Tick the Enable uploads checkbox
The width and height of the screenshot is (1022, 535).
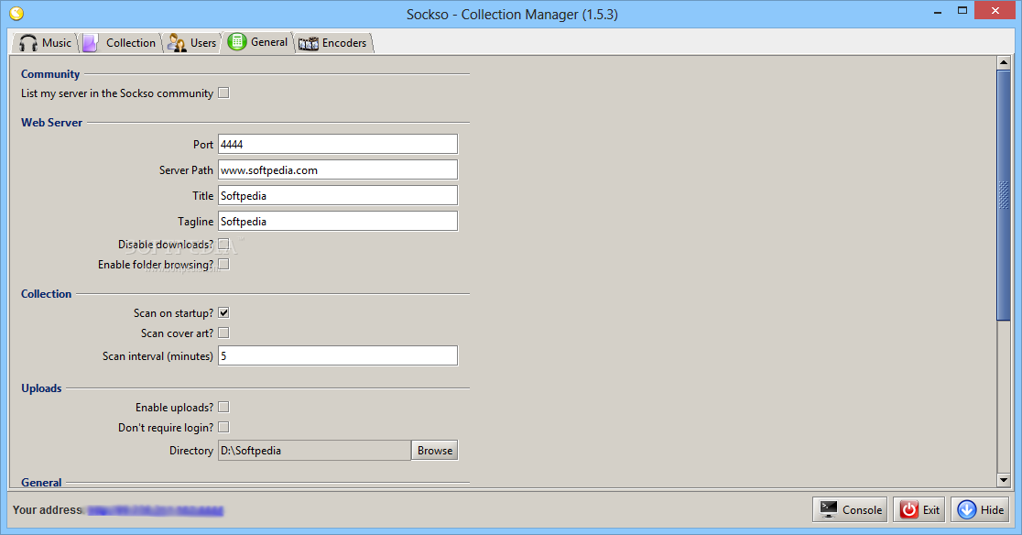(x=223, y=408)
